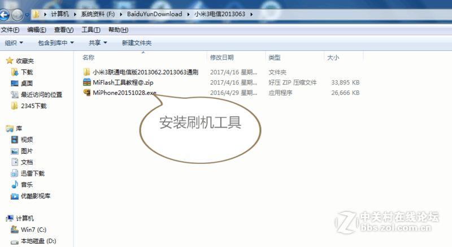Select 系统资料 (F:) in the breadcrumb

click(98, 14)
